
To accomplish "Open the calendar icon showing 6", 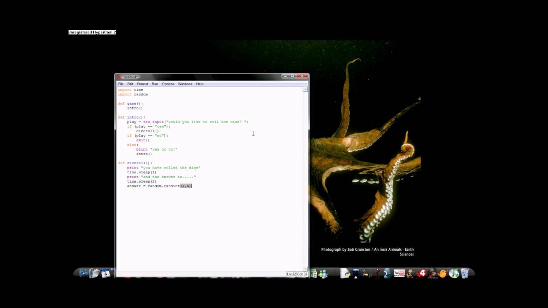I will (x=105, y=274).
